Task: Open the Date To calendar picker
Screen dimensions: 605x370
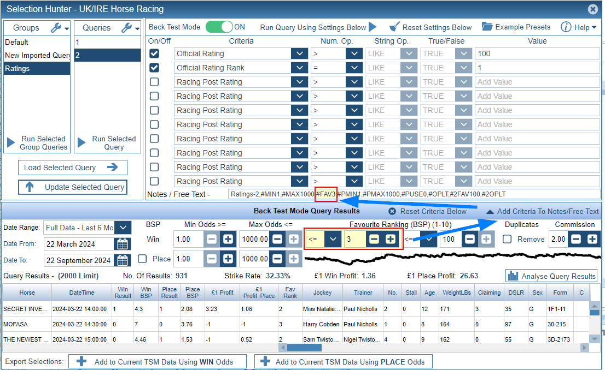Action: point(122,260)
